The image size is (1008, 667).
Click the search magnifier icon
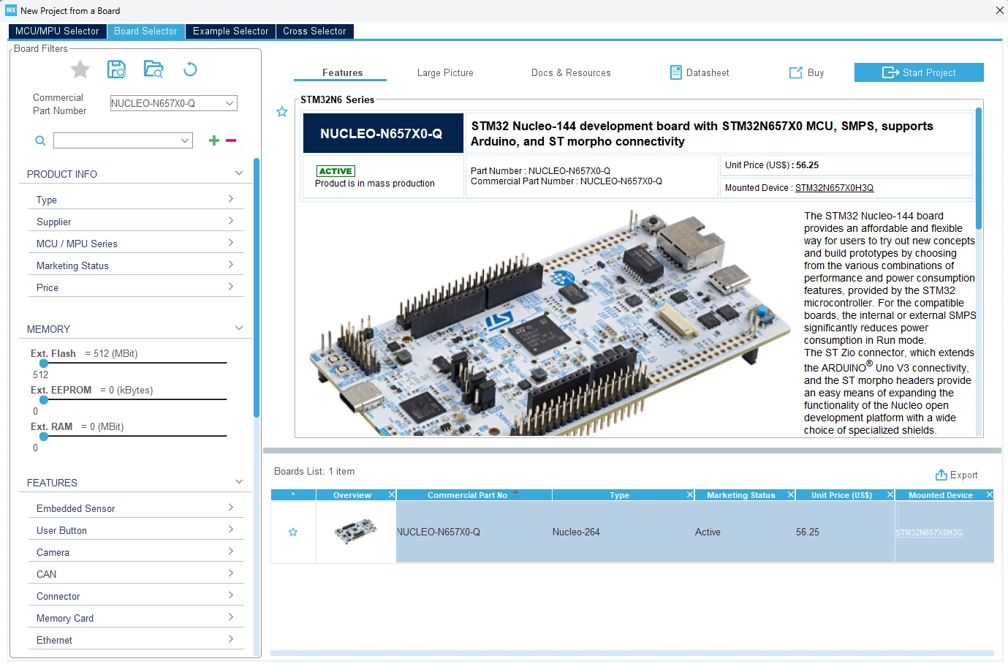click(x=40, y=140)
